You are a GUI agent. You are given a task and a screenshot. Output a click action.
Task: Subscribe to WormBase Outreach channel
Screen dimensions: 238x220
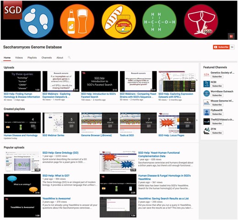click(217, 95)
